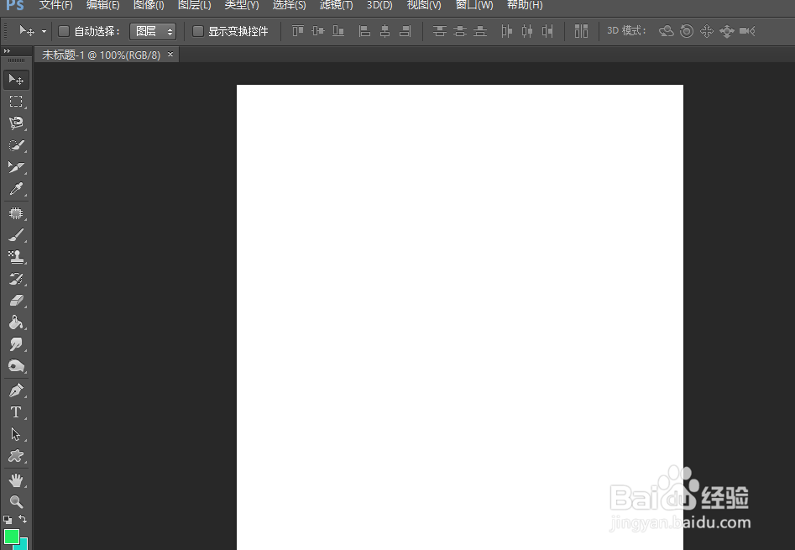Select the Custom Shape tool
The image size is (795, 550).
[16, 456]
